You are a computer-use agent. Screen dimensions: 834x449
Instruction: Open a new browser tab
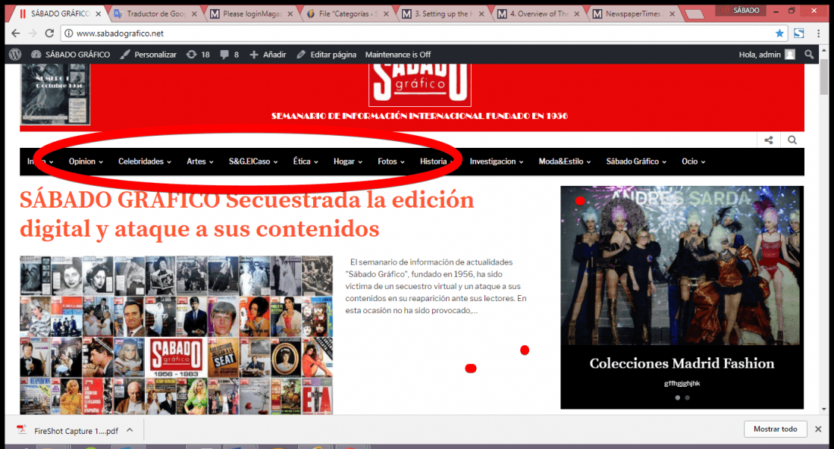coord(694,14)
